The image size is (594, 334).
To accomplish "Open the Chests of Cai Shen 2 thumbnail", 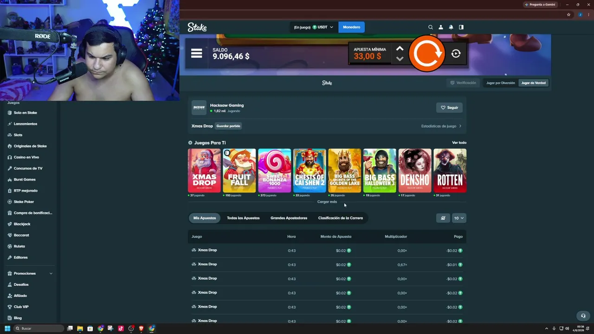I will [x=310, y=171].
